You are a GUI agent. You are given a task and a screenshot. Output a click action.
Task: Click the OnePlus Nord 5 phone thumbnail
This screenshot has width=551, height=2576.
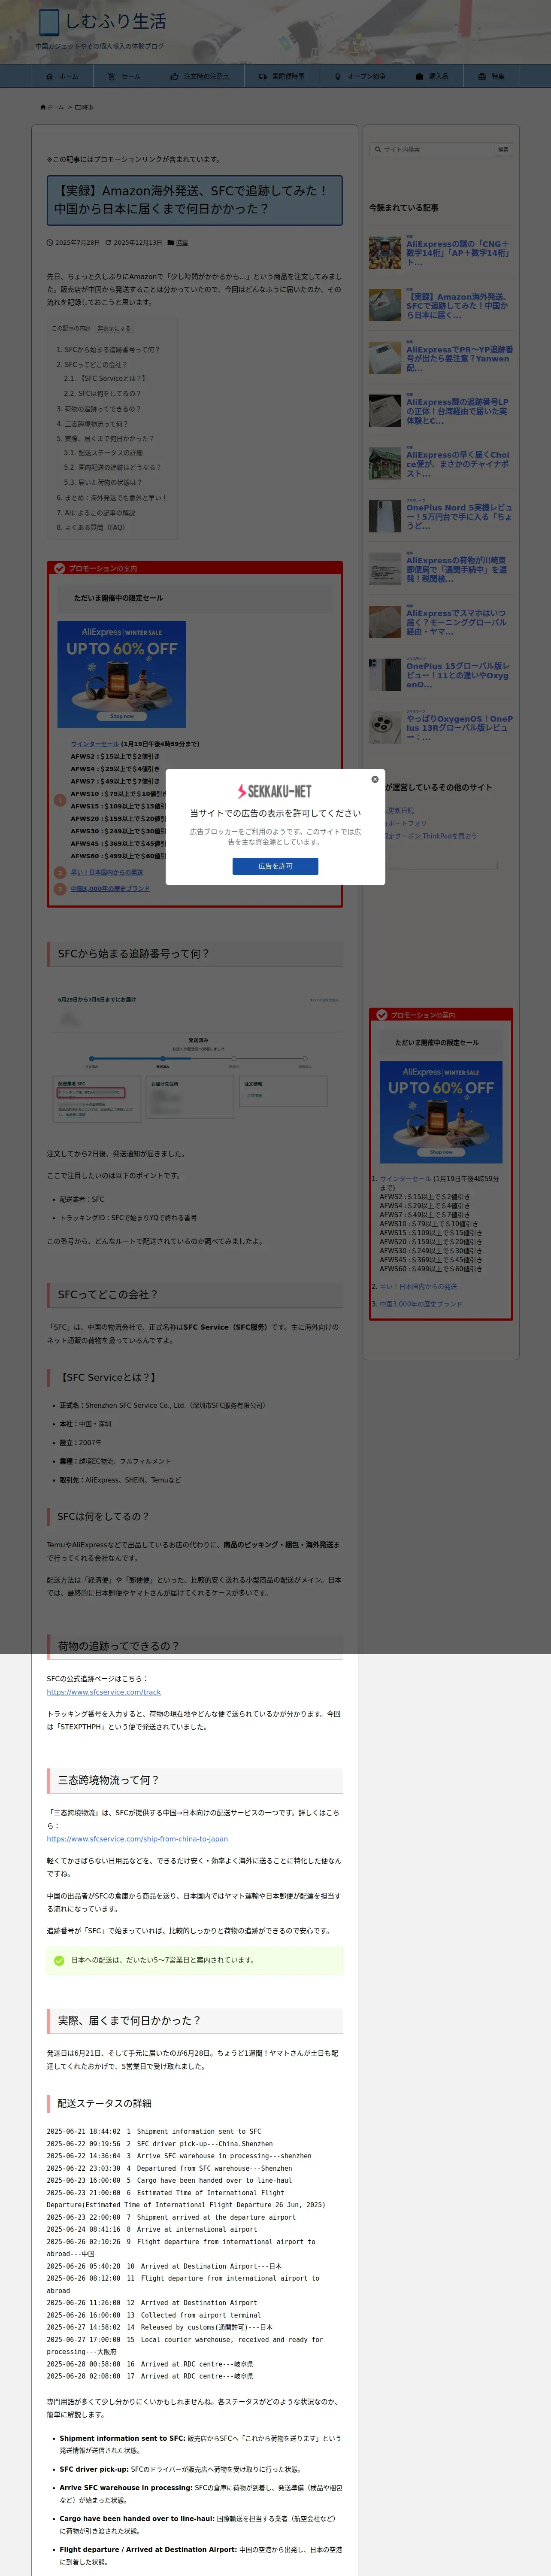point(385,516)
